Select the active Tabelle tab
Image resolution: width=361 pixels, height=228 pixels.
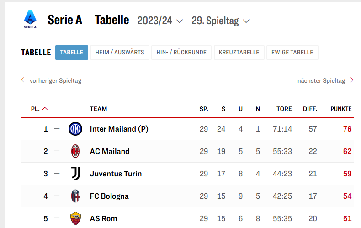pyautogui.click(x=72, y=53)
